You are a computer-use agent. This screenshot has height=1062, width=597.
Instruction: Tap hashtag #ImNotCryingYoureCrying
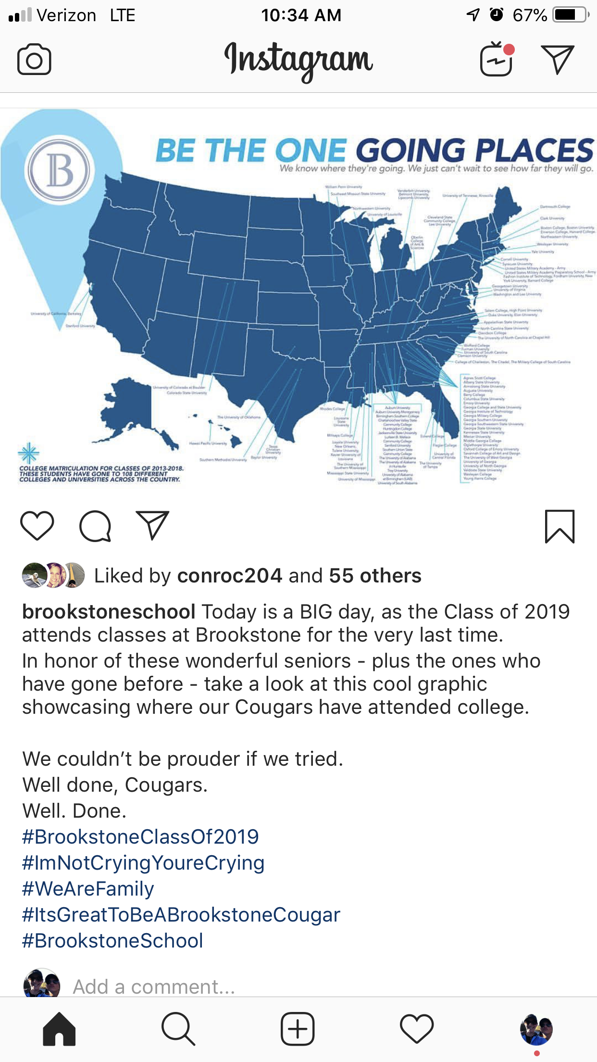143,863
